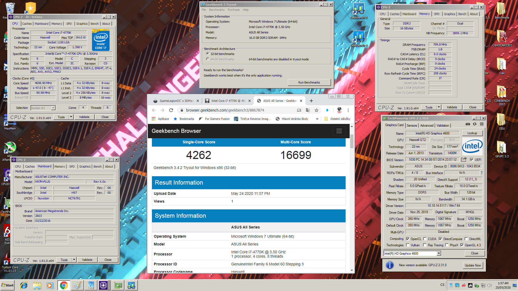
Task: Switch to Advanced tab in GPU-Z
Action: click(x=427, y=126)
